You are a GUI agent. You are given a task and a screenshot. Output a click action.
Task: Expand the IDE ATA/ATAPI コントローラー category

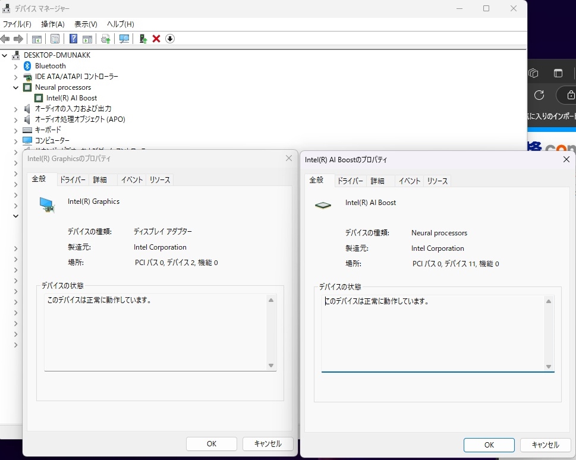coord(16,77)
